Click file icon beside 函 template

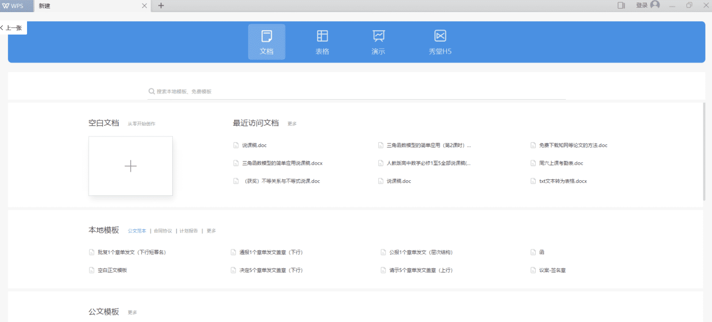coord(533,252)
